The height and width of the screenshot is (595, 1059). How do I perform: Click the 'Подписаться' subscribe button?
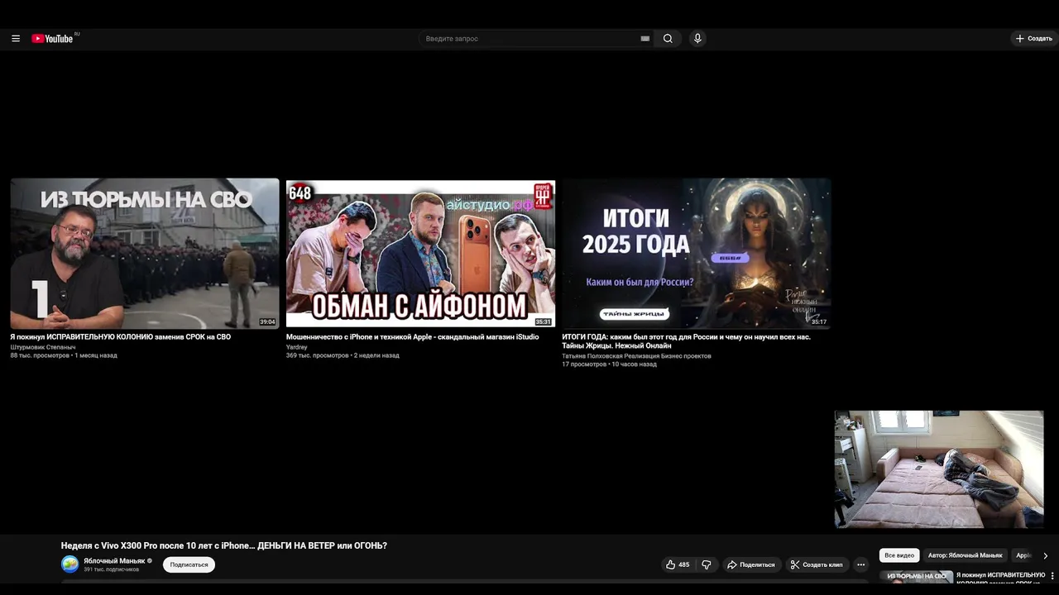[189, 564]
